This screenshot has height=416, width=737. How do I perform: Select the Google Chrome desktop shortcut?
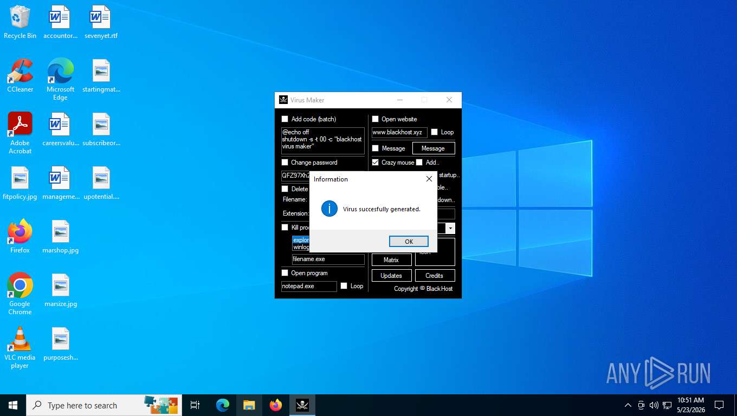click(20, 294)
